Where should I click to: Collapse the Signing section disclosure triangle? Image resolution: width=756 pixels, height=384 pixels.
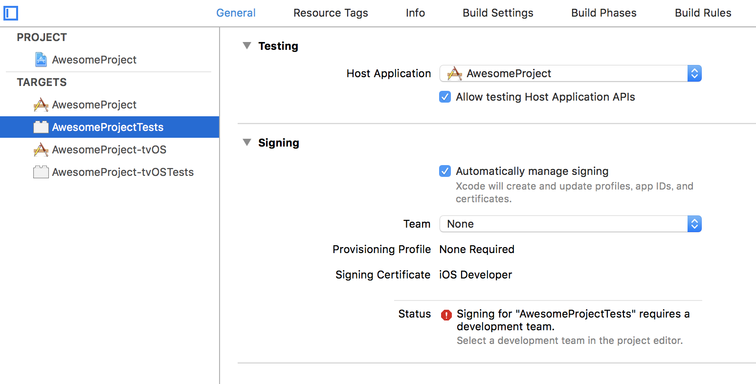pyautogui.click(x=247, y=142)
